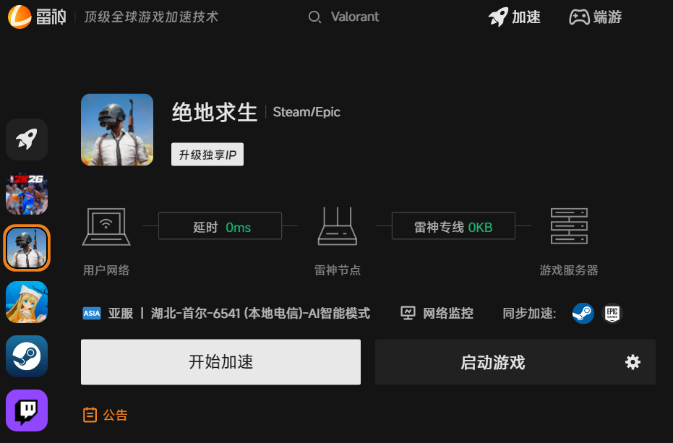Screen dimensions: 673x443
Task: Click the 开始加速 button
Action: (x=220, y=362)
